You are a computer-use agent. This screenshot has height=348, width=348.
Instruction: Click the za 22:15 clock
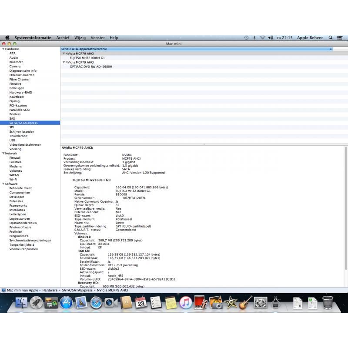pyautogui.click(x=284, y=37)
